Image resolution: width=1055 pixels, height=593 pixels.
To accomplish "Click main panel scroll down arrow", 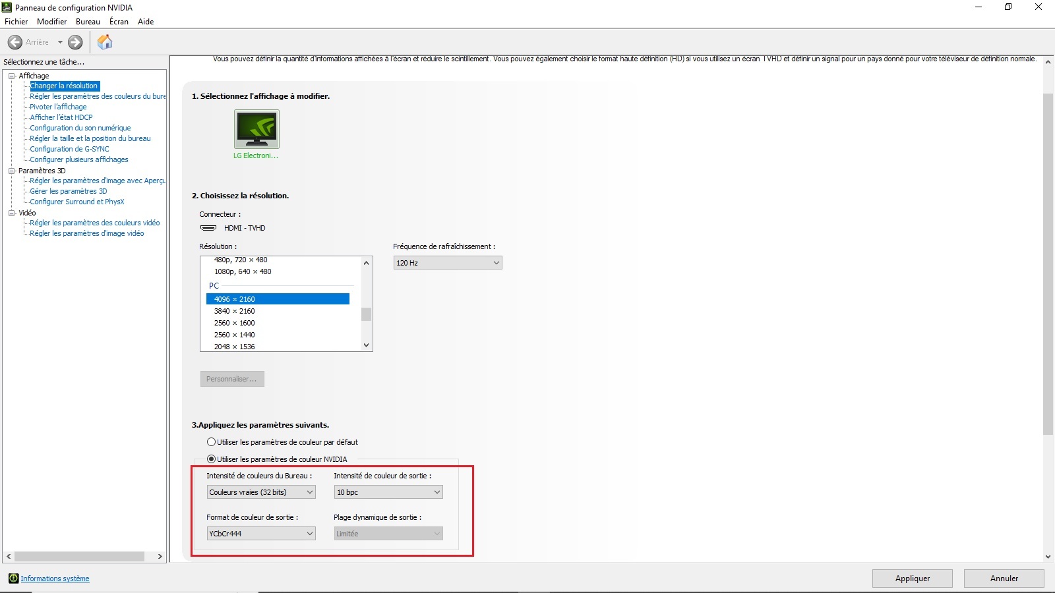I will 1048,557.
